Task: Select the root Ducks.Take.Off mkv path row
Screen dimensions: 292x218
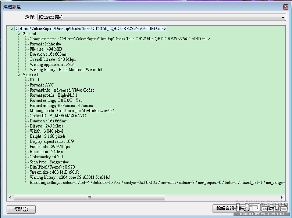Action: 91,29
